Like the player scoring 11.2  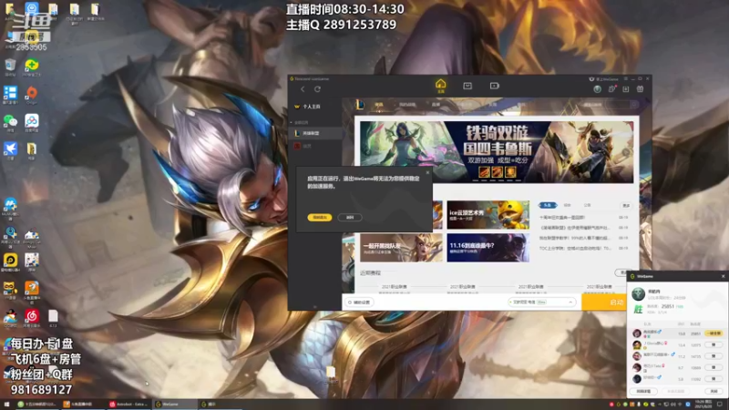714,356
